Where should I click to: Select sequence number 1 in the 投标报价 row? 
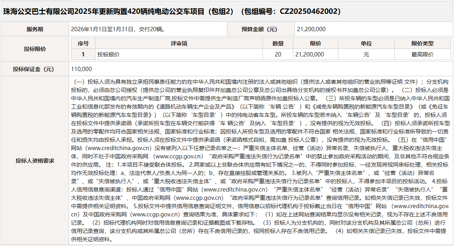point(83,54)
